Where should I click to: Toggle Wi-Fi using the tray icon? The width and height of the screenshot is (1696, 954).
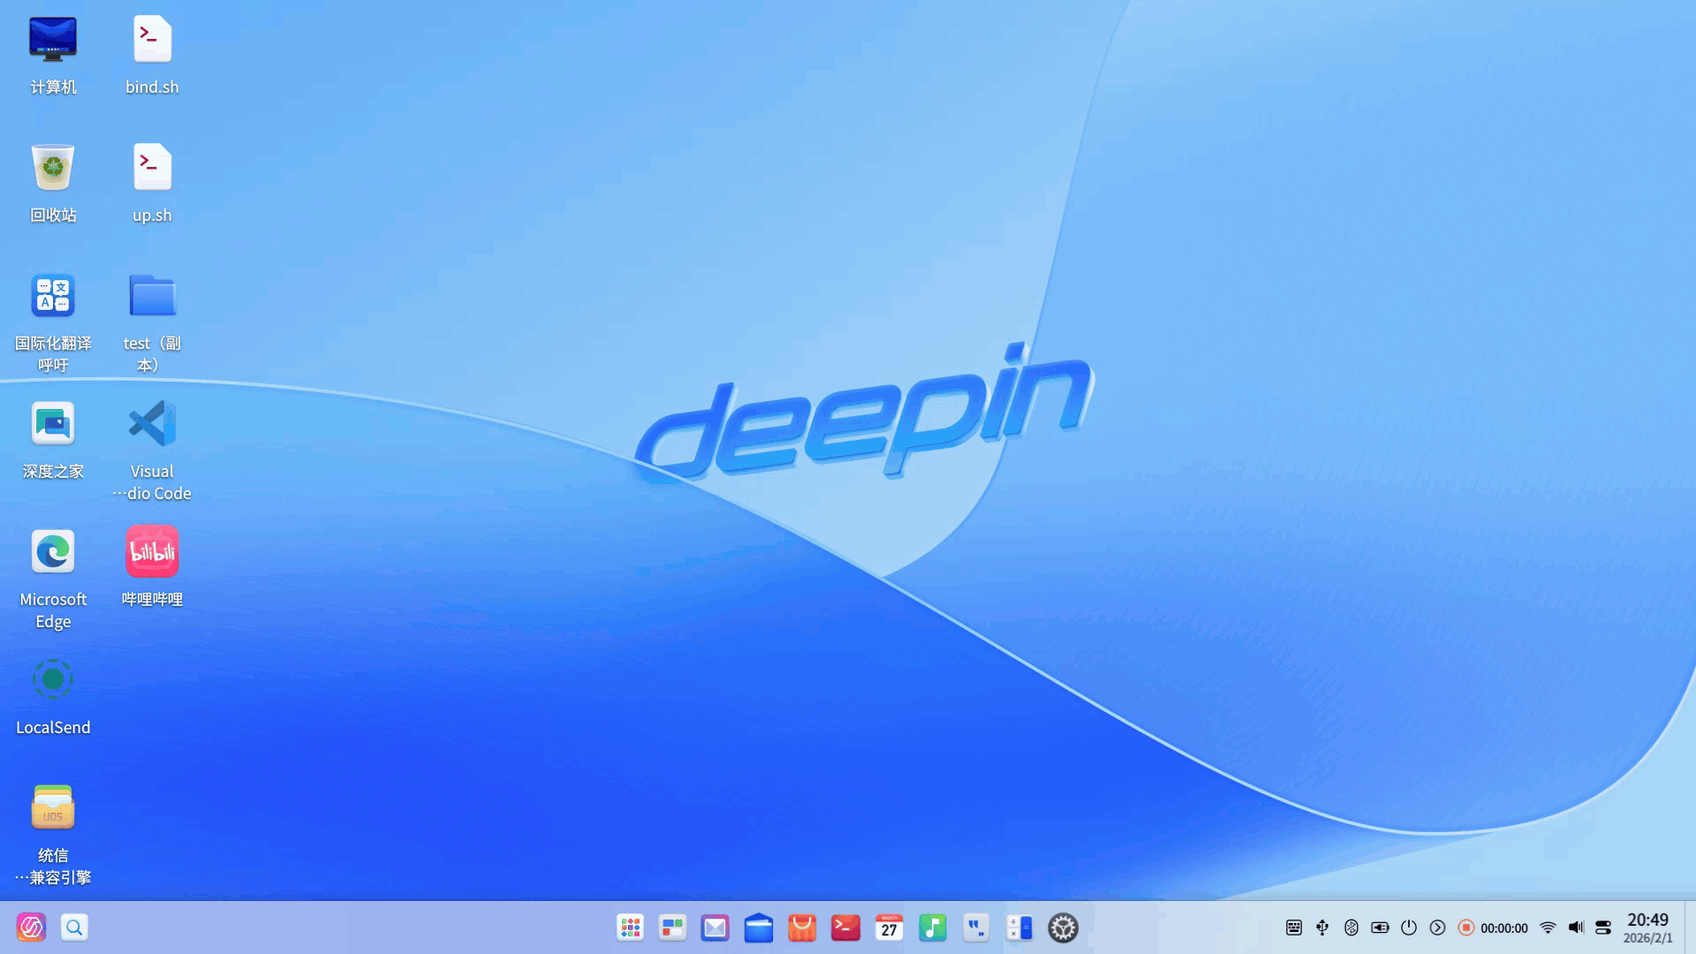1547,927
